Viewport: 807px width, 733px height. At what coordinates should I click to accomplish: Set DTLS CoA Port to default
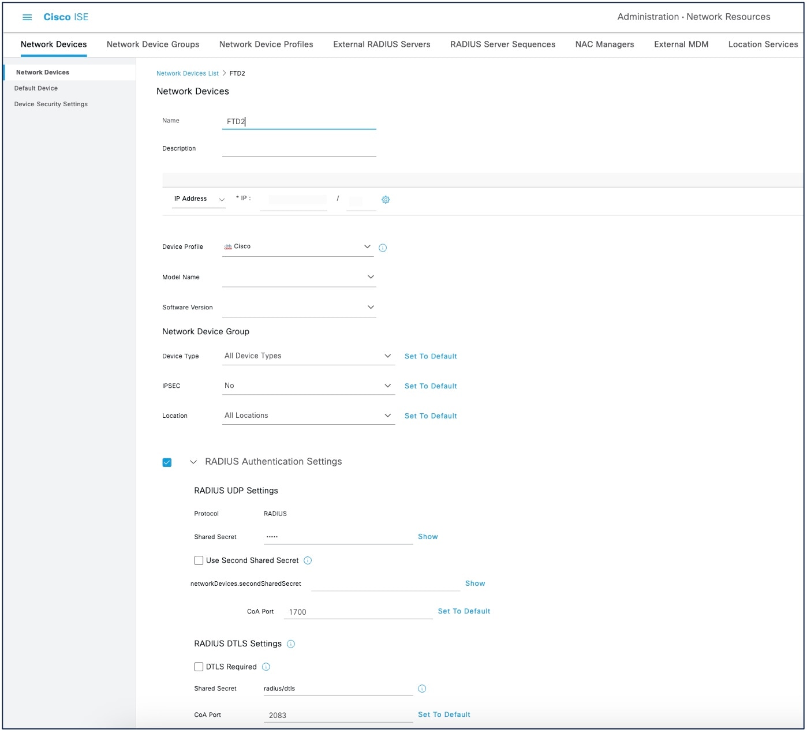[x=444, y=715]
